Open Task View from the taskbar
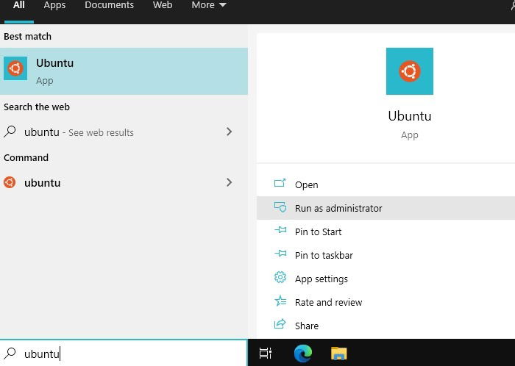This screenshot has height=366, width=515. [266, 354]
